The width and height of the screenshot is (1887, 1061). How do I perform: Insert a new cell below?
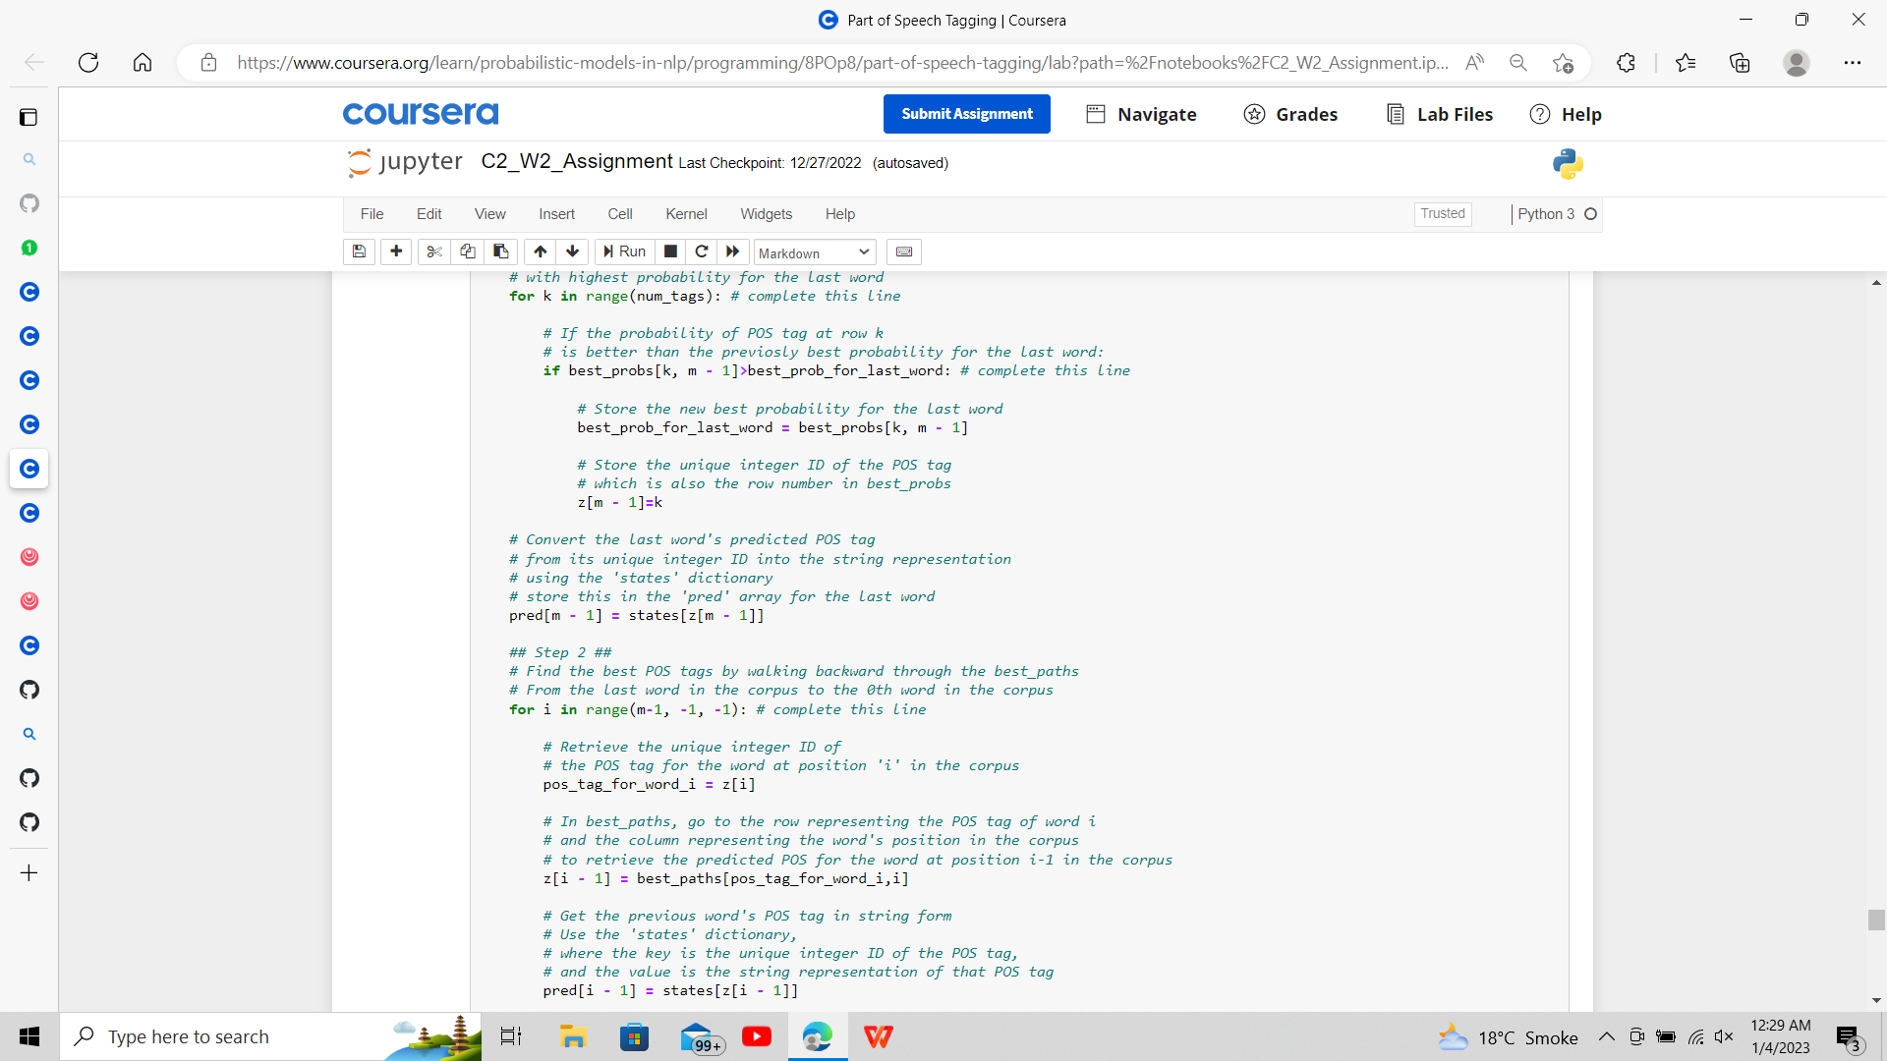(x=396, y=251)
